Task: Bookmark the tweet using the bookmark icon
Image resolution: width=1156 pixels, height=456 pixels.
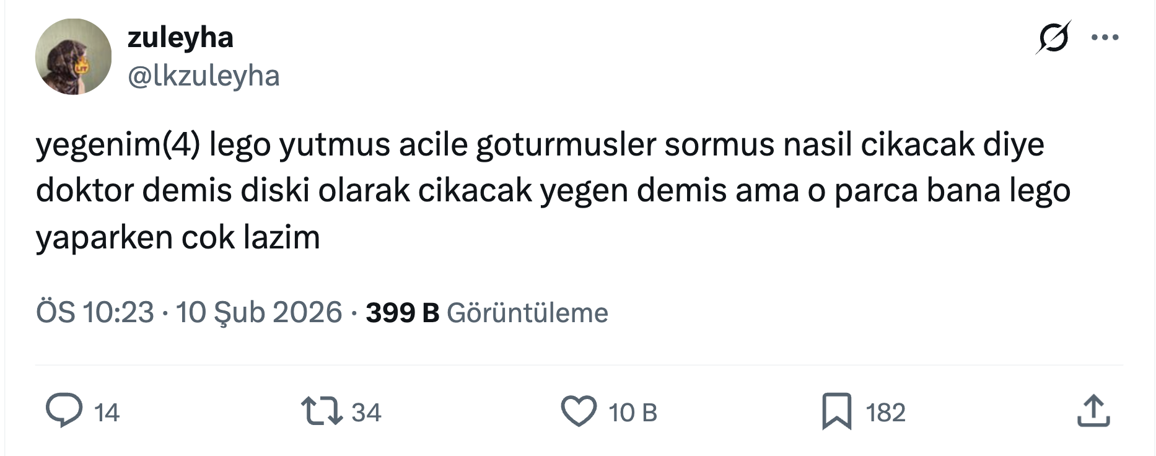Action: click(836, 411)
